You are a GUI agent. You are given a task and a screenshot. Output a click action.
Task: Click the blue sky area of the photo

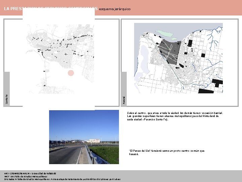(x=84, y=124)
